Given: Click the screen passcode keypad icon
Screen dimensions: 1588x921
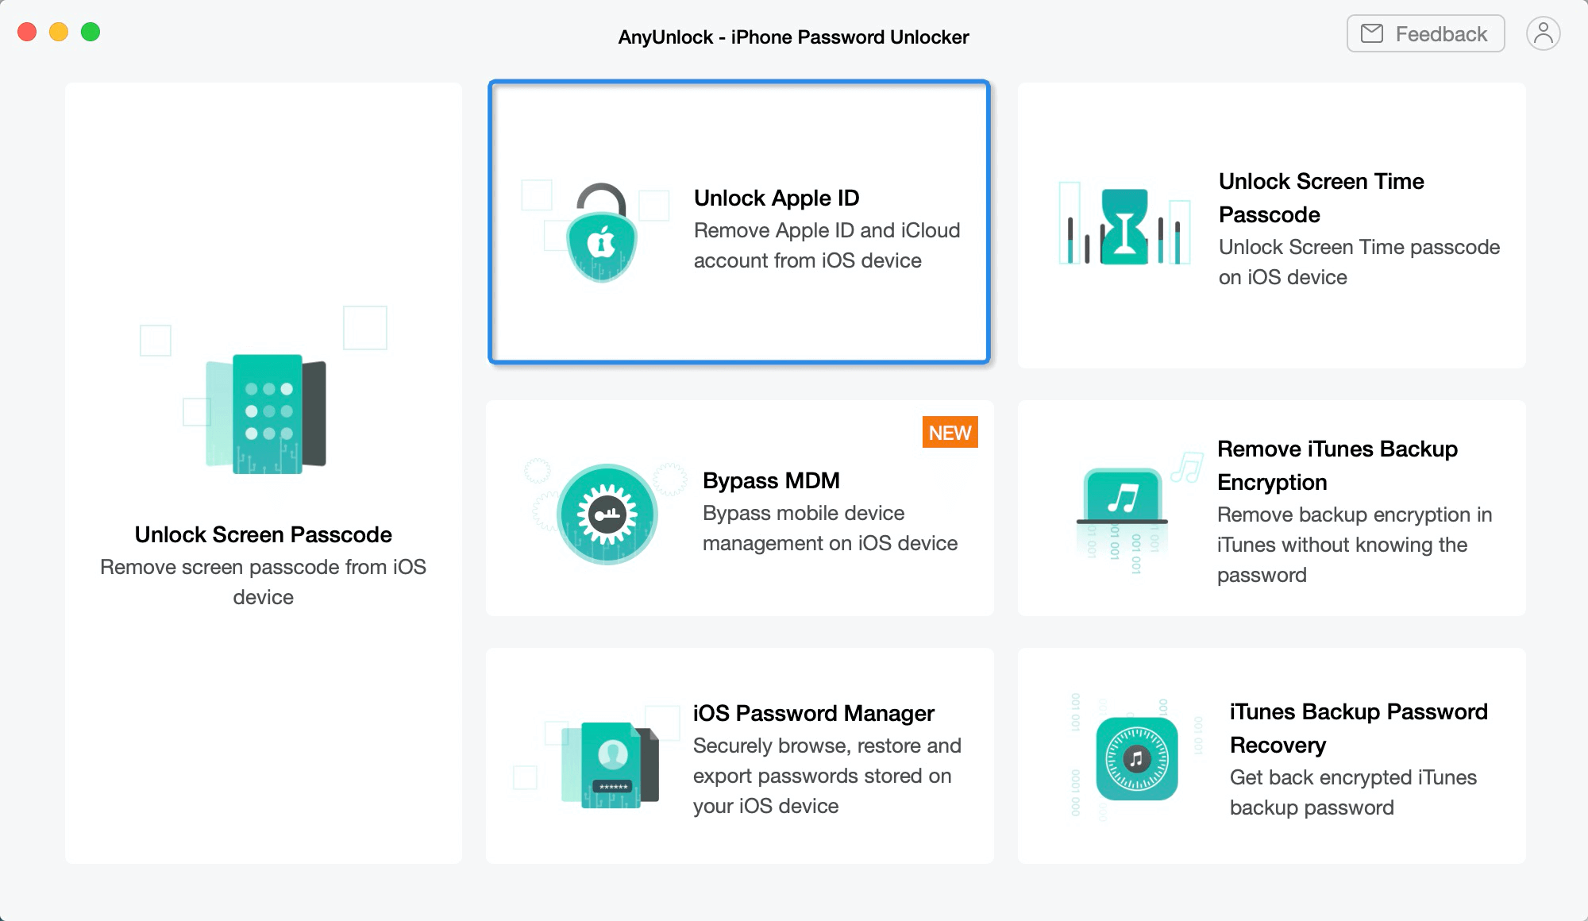Looking at the screenshot, I should point(267,414).
